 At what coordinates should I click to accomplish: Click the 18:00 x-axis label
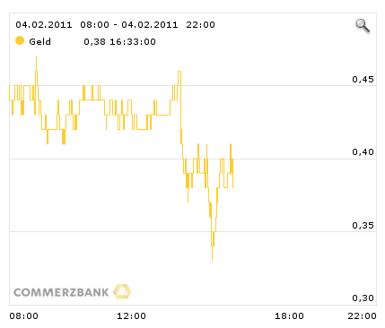(x=289, y=315)
